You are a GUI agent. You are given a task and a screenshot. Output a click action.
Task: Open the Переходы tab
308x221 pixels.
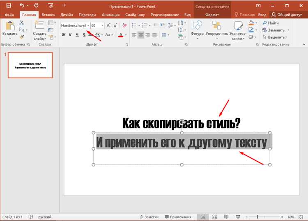pyautogui.click(x=87, y=15)
